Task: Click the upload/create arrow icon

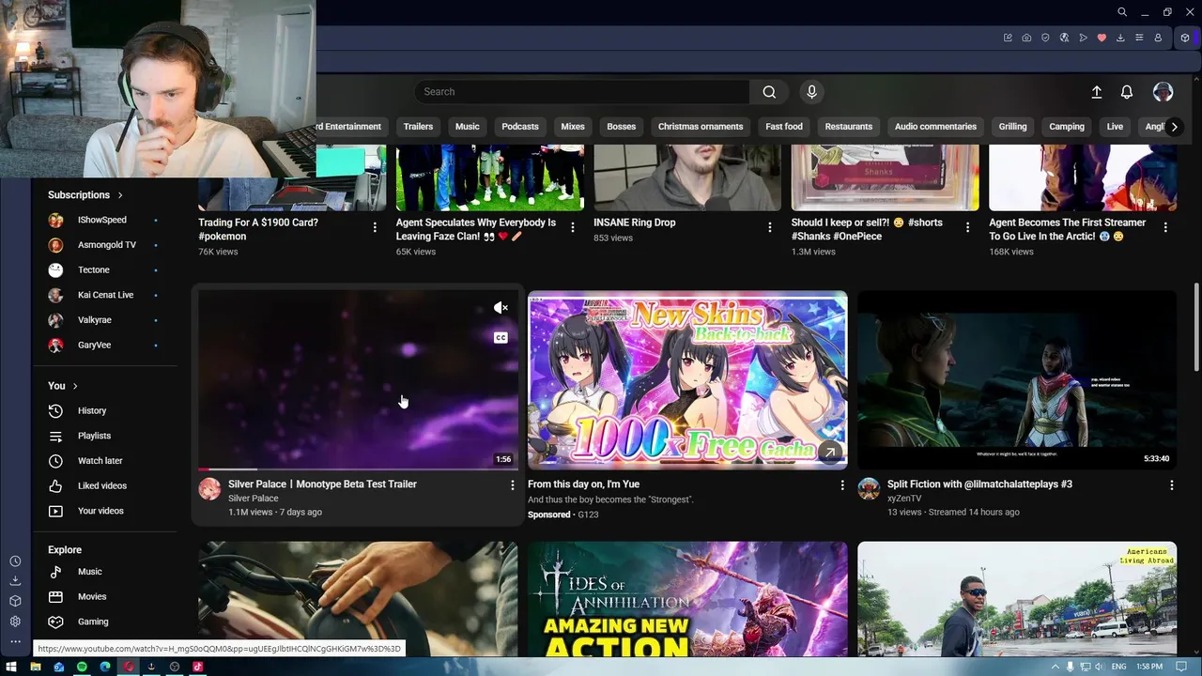Action: point(1097,92)
